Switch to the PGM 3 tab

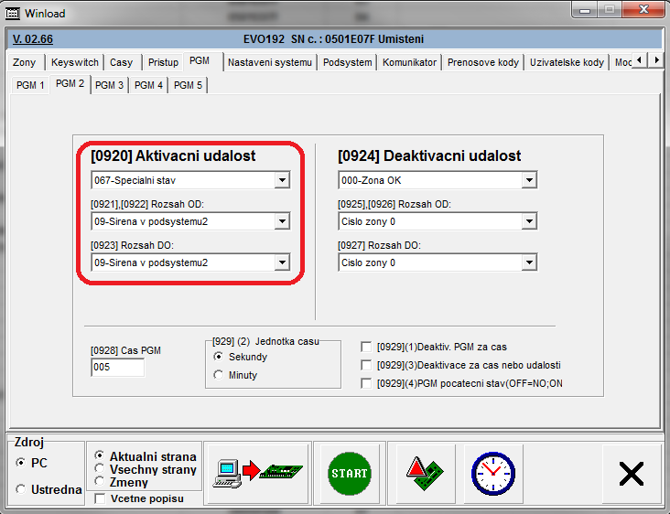(110, 85)
